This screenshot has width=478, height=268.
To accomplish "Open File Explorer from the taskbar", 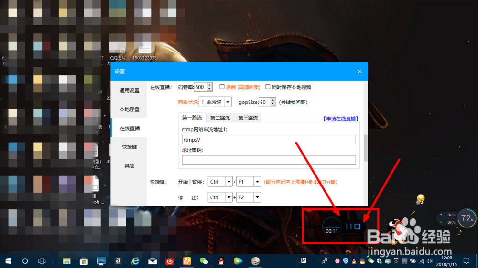I will [x=66, y=261].
